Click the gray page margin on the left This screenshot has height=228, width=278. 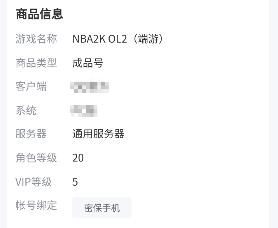tap(3, 114)
